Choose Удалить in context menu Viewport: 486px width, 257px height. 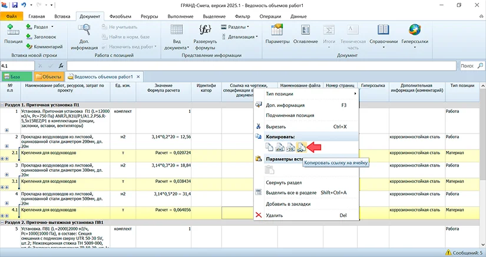pyautogui.click(x=306, y=216)
